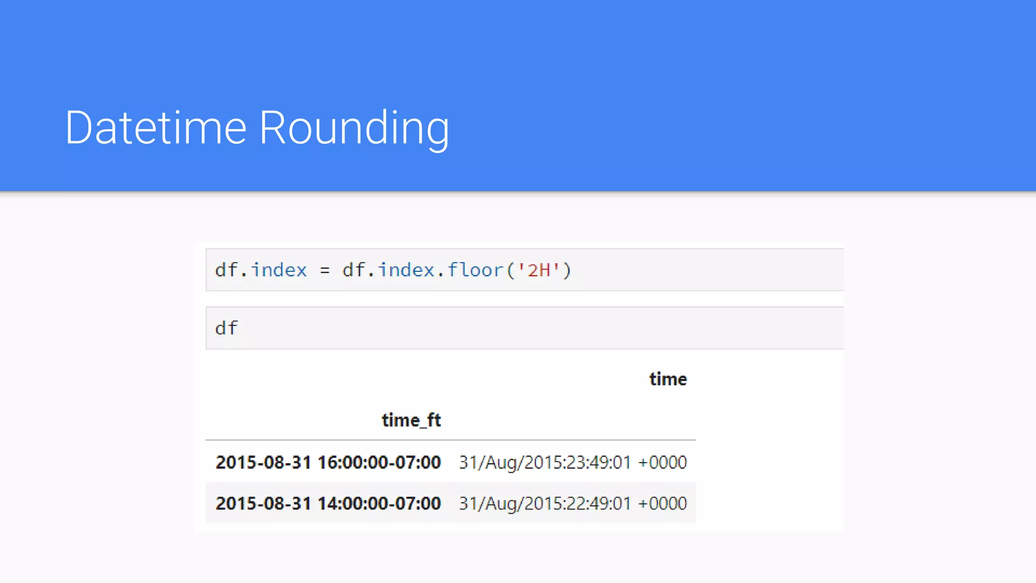Select the 'time' column header
The image size is (1036, 583).
[668, 379]
